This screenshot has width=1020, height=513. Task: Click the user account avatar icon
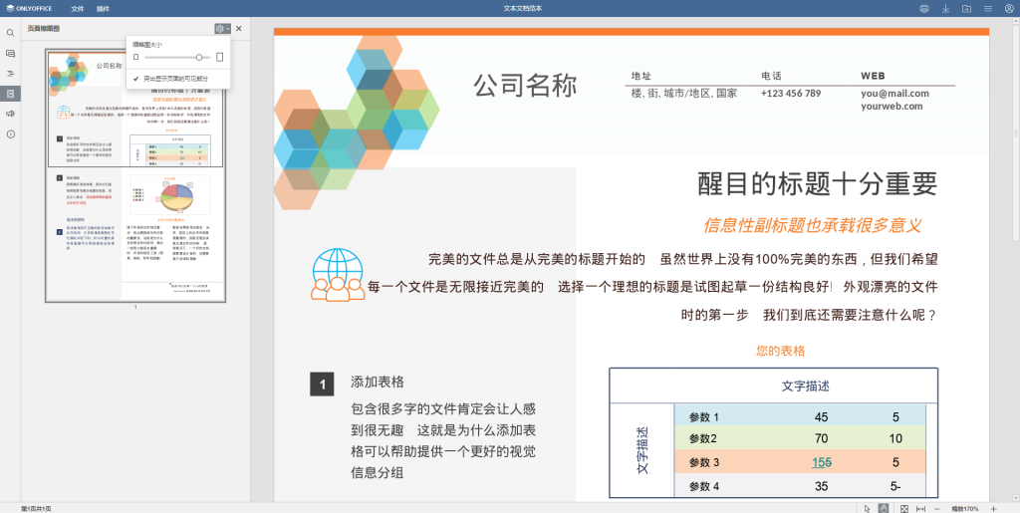[1009, 8]
